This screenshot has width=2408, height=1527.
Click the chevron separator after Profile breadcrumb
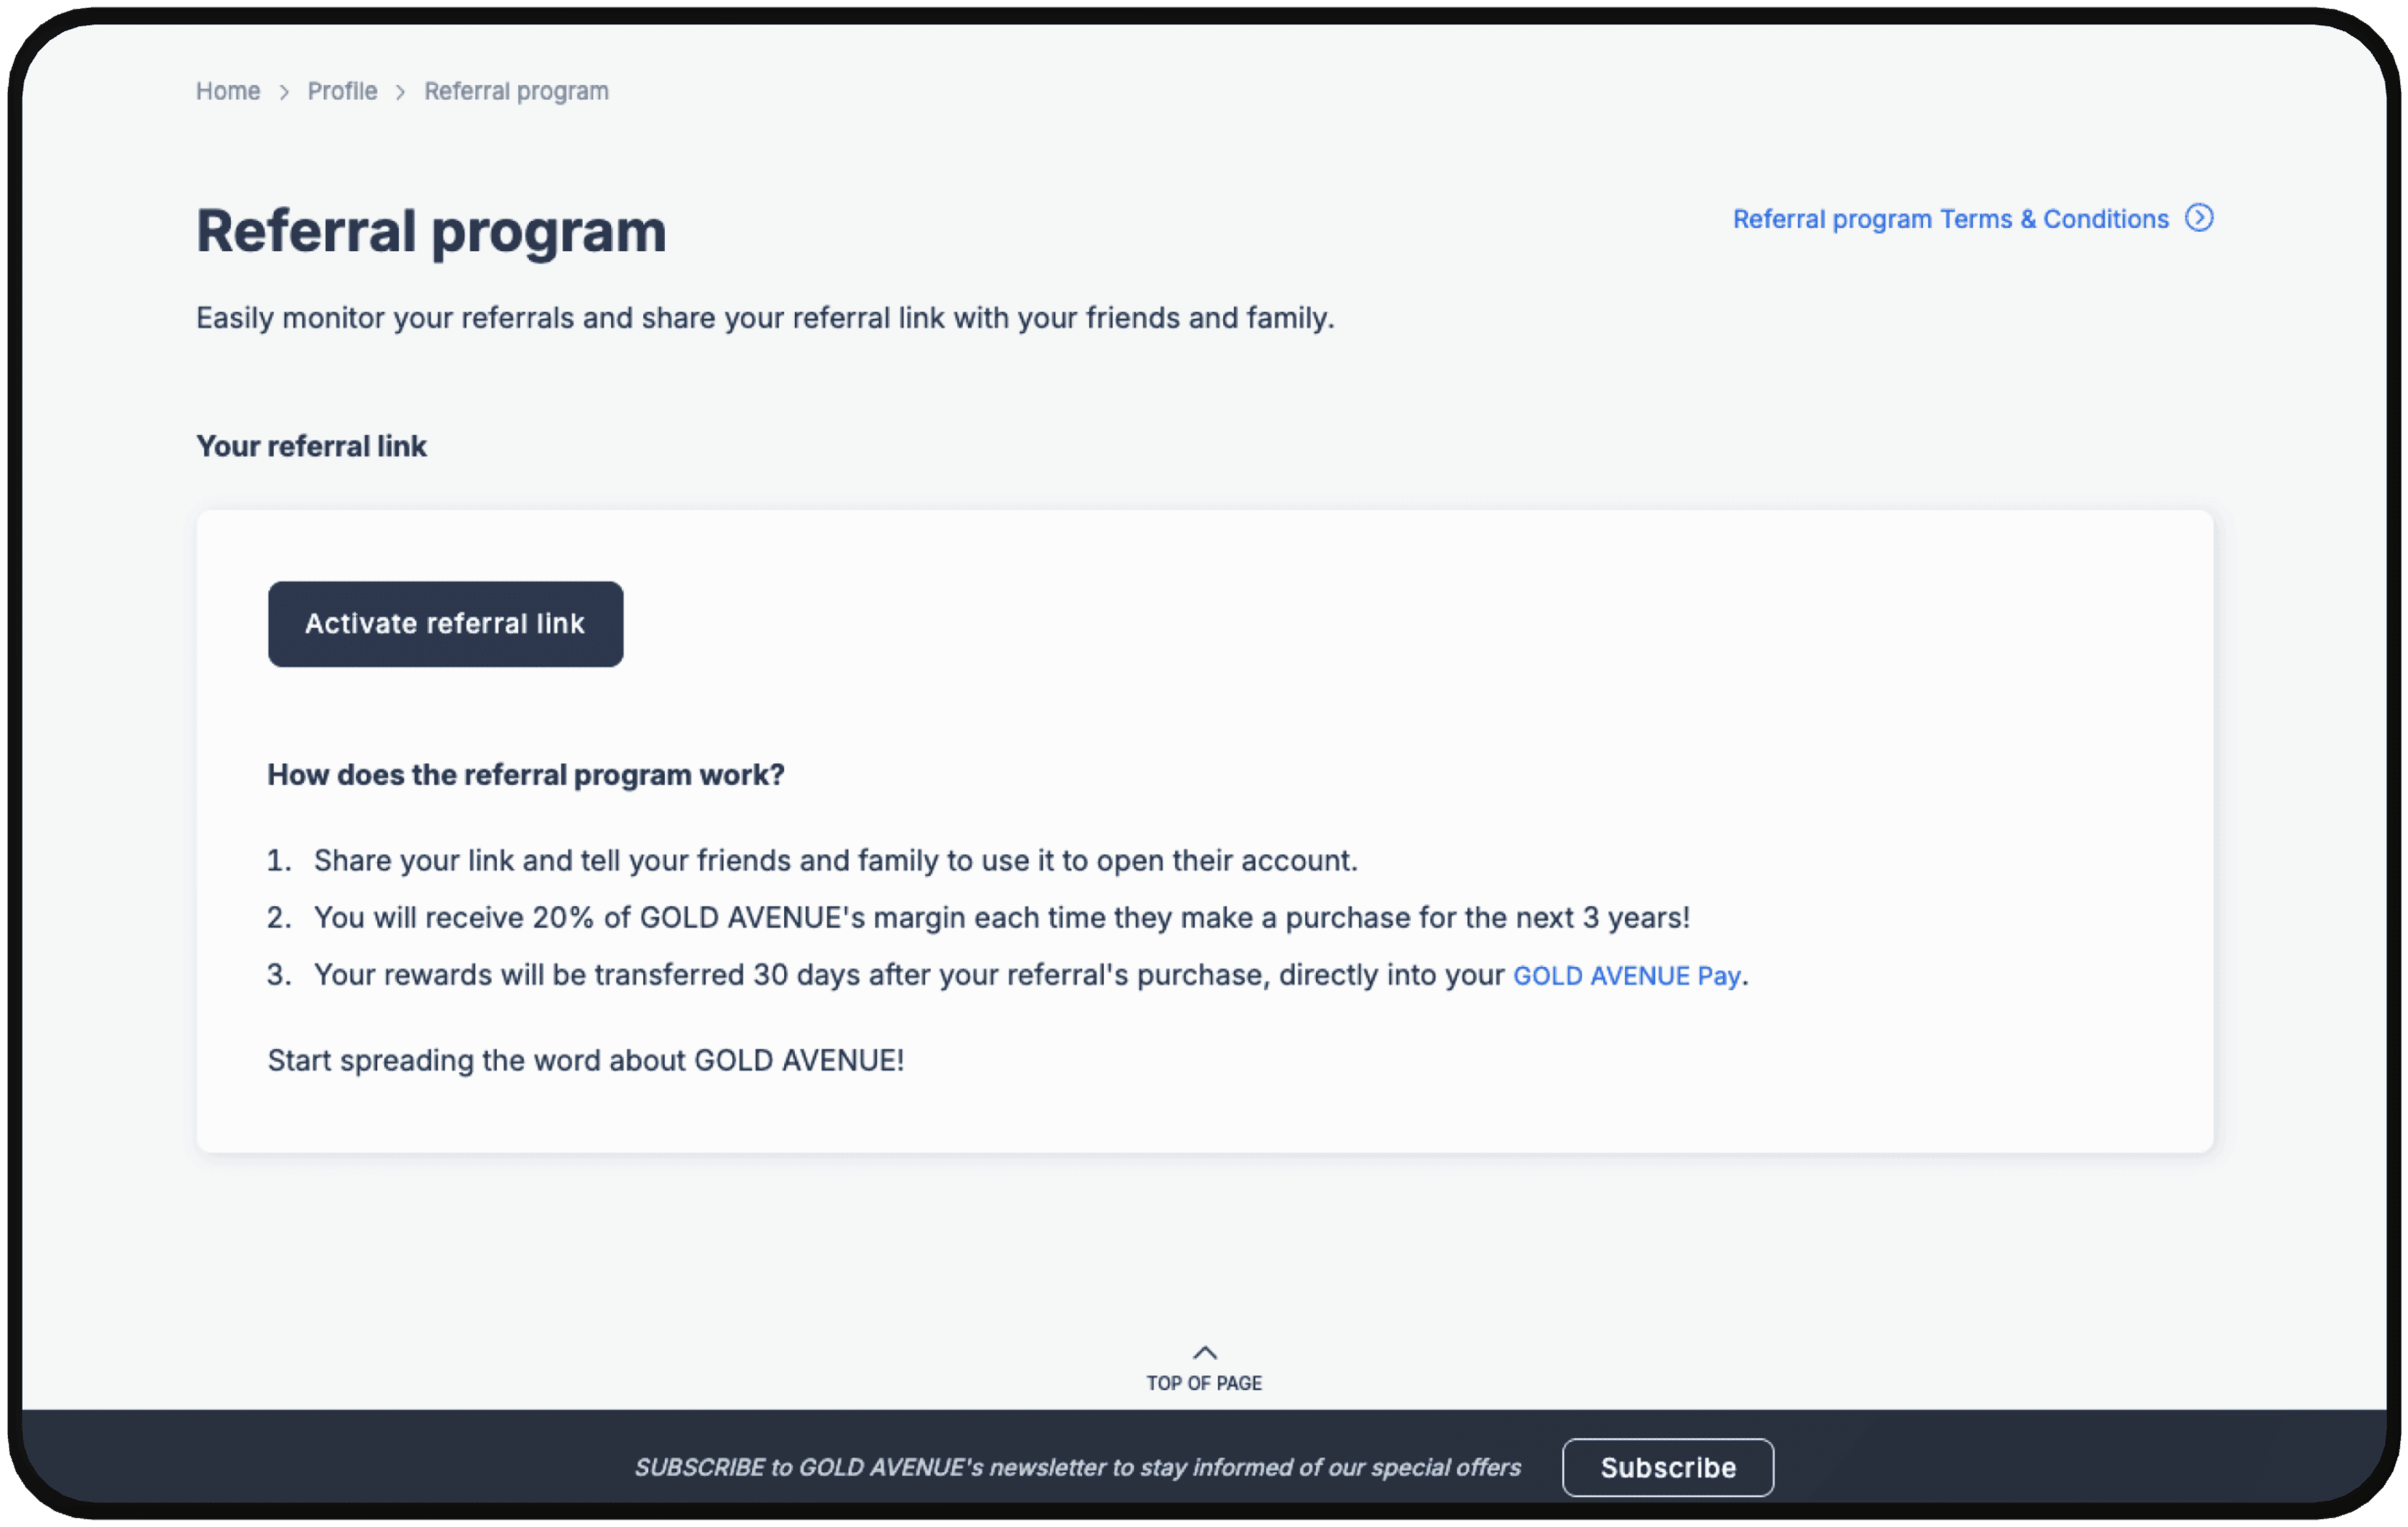click(x=400, y=92)
